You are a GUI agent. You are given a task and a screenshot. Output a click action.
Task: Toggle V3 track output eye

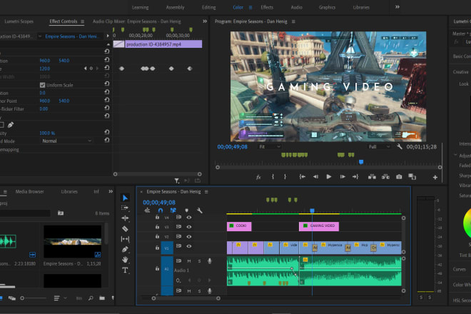[189, 227]
